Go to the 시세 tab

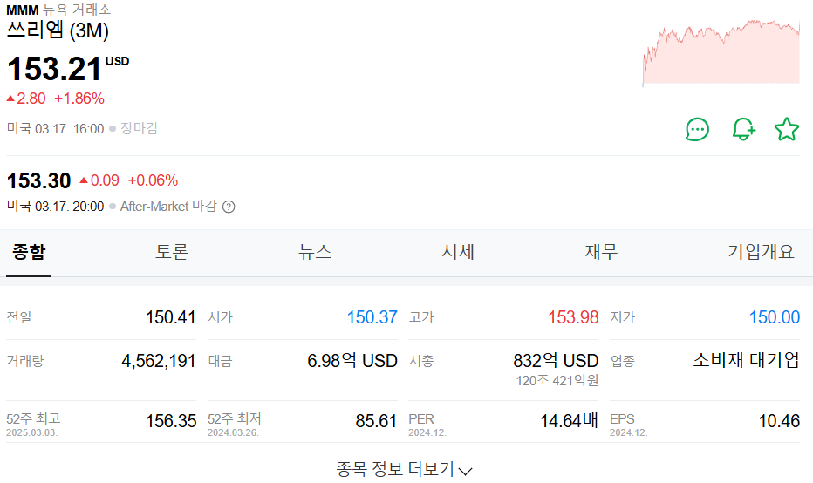458,252
